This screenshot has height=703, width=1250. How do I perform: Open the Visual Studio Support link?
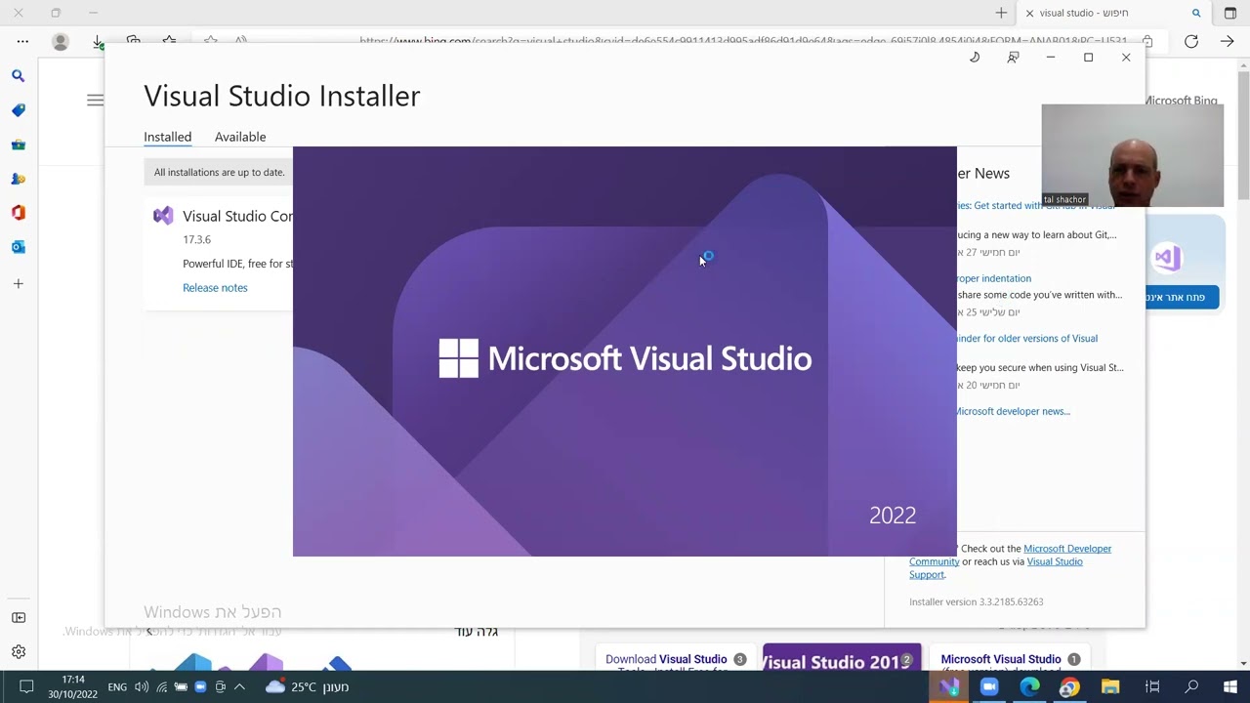coord(996,567)
